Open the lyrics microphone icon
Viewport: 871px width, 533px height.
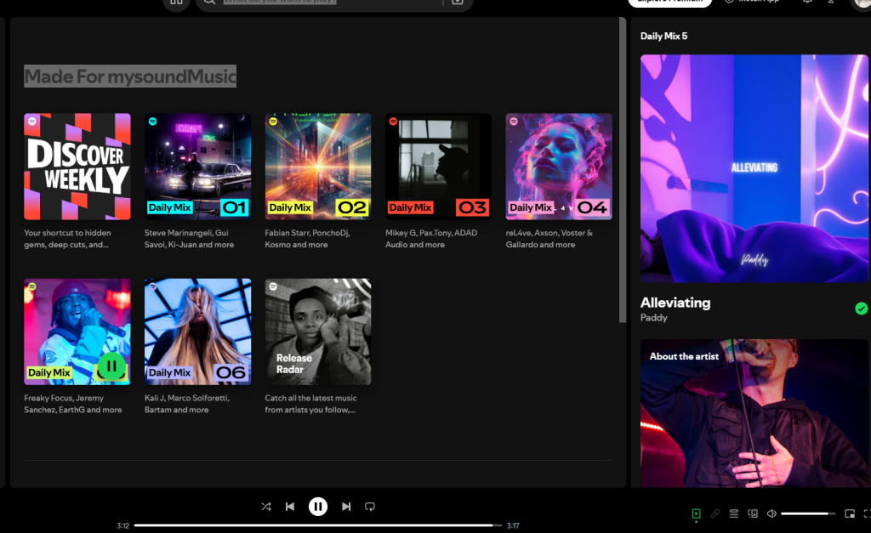pos(714,513)
